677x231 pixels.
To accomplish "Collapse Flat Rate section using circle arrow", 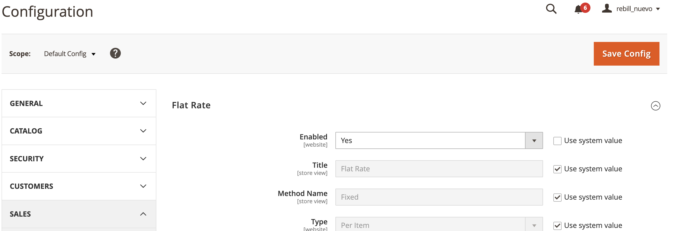I will (x=655, y=106).
